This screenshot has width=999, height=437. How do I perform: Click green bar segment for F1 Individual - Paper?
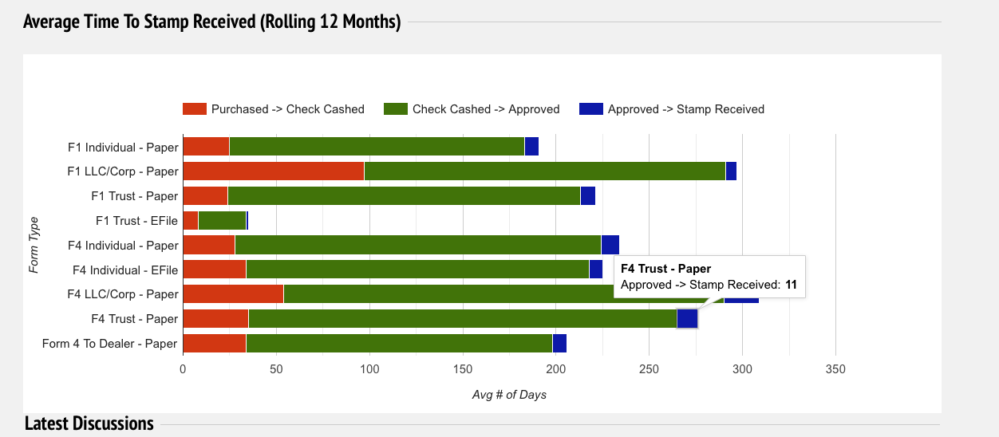377,147
